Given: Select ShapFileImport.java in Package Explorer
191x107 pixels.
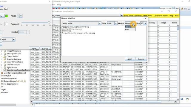Looking at the screenshot, I should [15, 62].
